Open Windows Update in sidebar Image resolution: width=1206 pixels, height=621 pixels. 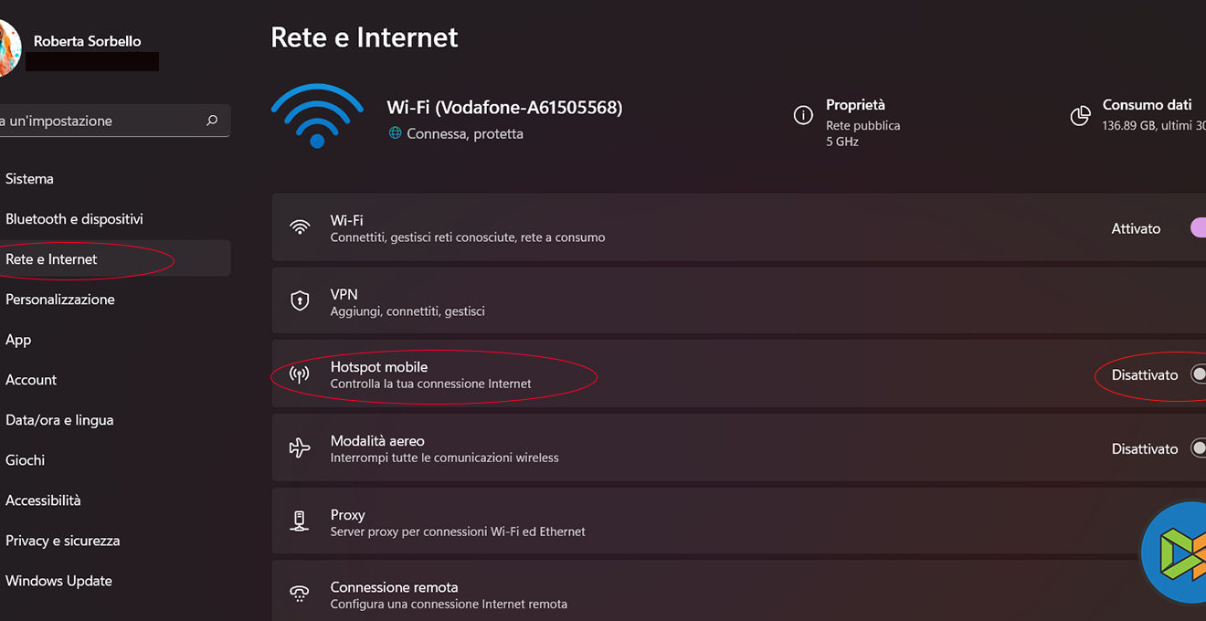click(58, 581)
